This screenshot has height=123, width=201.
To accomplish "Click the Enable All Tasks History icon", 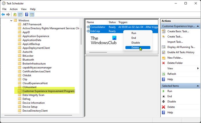I will (x=164, y=52).
